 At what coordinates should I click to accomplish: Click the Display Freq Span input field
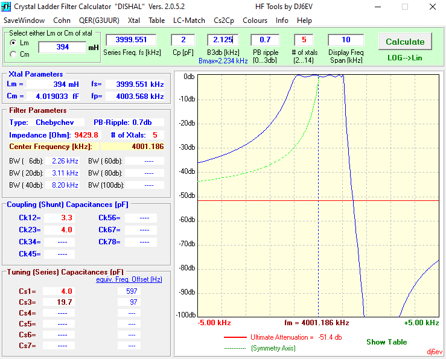pos(346,40)
